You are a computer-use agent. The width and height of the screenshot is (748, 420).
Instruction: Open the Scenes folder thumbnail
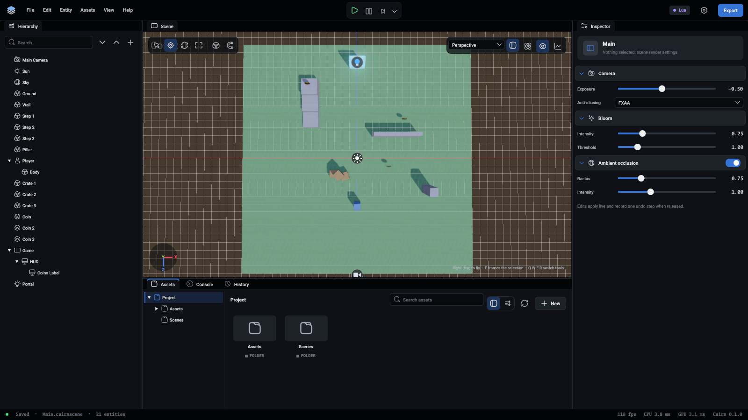coord(306,329)
